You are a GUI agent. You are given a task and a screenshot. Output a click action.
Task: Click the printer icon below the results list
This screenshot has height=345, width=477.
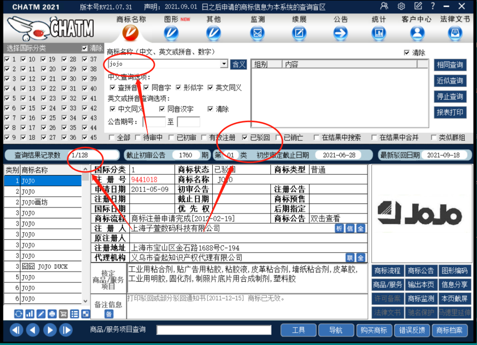pos(52,314)
